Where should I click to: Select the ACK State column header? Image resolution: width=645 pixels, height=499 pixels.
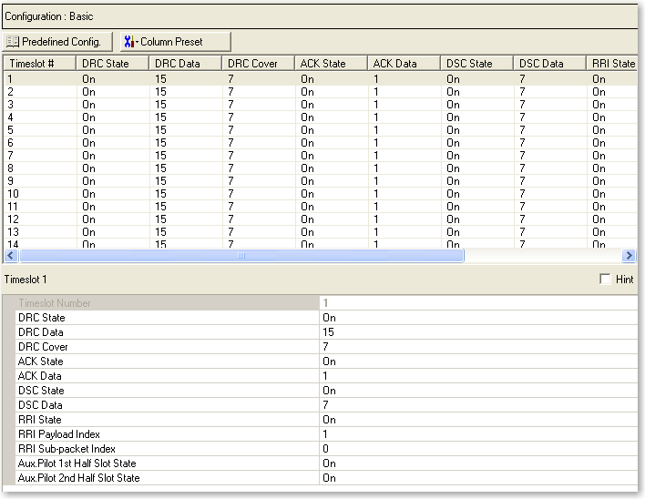point(331,64)
